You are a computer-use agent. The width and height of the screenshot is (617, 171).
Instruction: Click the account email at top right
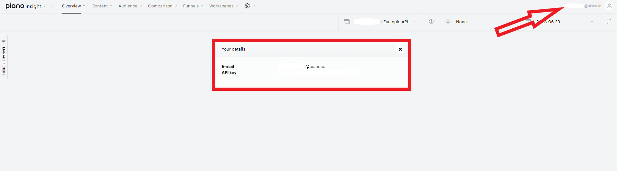pos(582,6)
